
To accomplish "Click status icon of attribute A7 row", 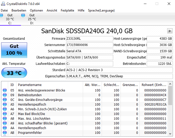I will [5, 114].
